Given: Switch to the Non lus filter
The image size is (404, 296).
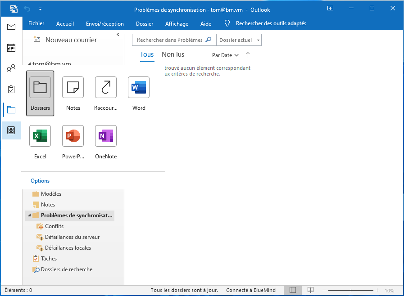Looking at the screenshot, I should pyautogui.click(x=172, y=54).
